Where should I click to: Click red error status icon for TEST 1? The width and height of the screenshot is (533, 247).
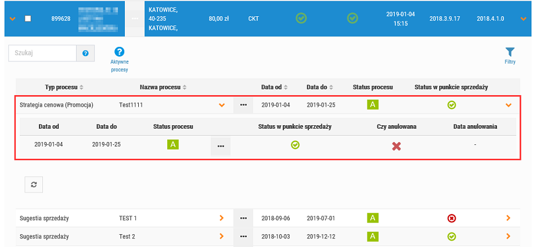pyautogui.click(x=451, y=218)
